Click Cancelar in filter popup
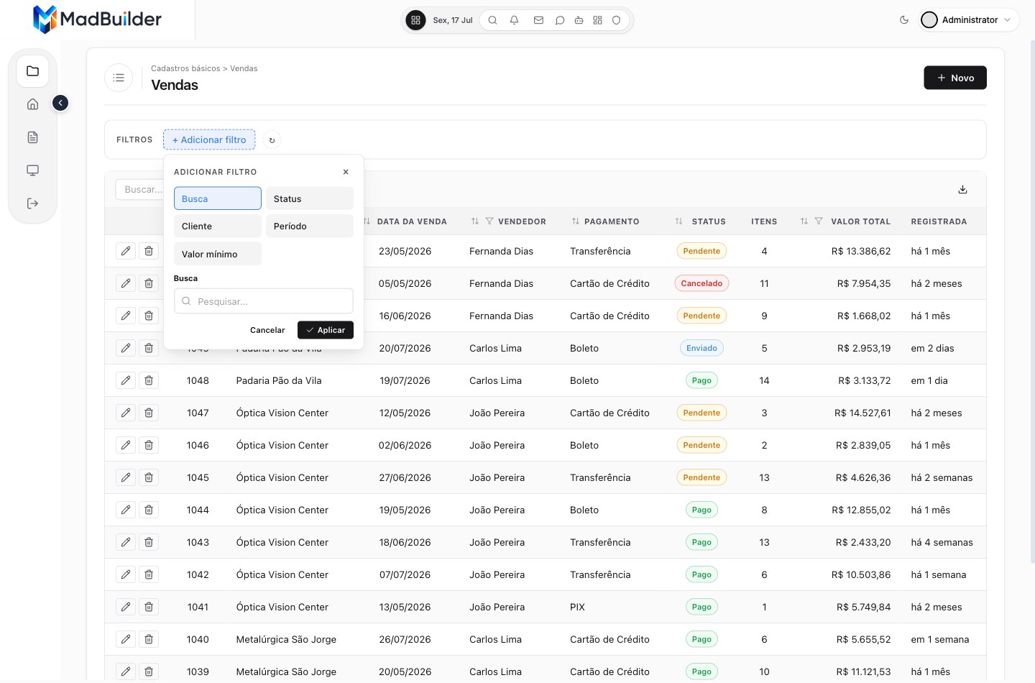 pos(267,330)
